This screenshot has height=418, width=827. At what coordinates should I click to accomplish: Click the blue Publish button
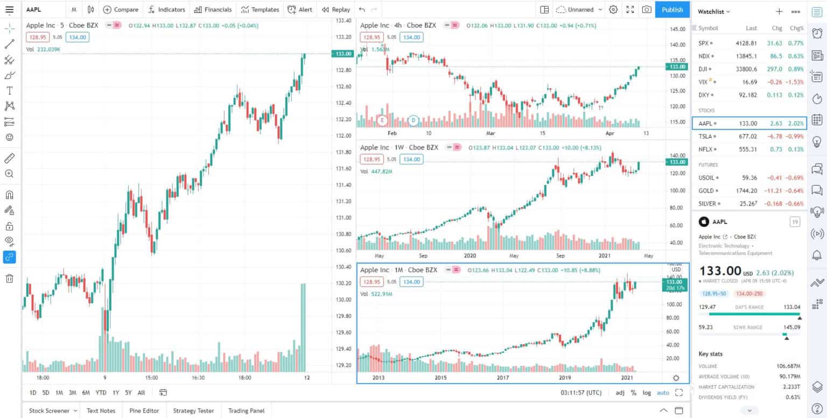(672, 9)
